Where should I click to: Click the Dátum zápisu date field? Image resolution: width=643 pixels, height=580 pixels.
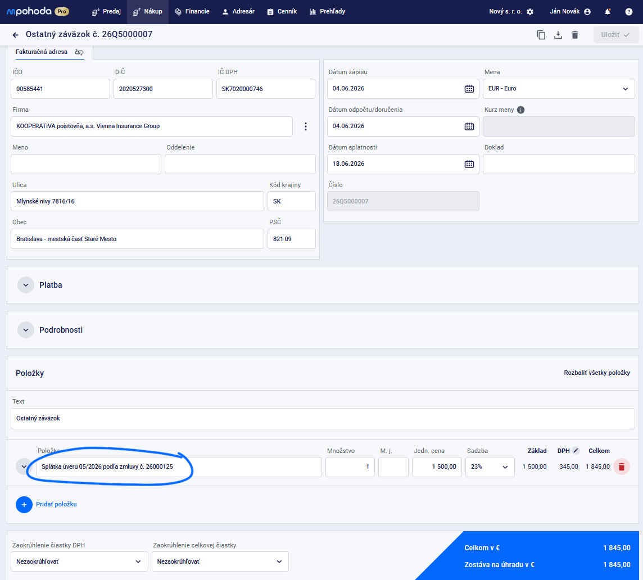pyautogui.click(x=402, y=89)
